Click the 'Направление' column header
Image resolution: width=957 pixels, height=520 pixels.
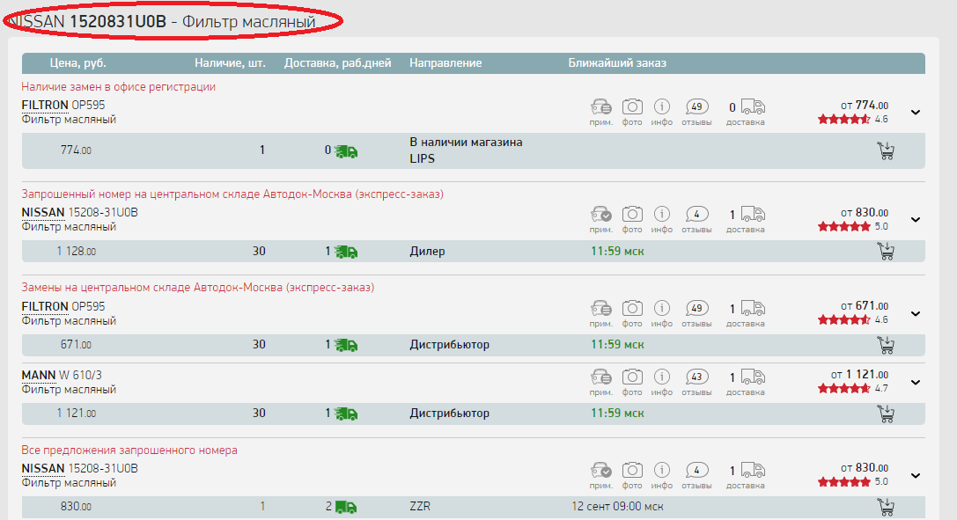(x=445, y=62)
